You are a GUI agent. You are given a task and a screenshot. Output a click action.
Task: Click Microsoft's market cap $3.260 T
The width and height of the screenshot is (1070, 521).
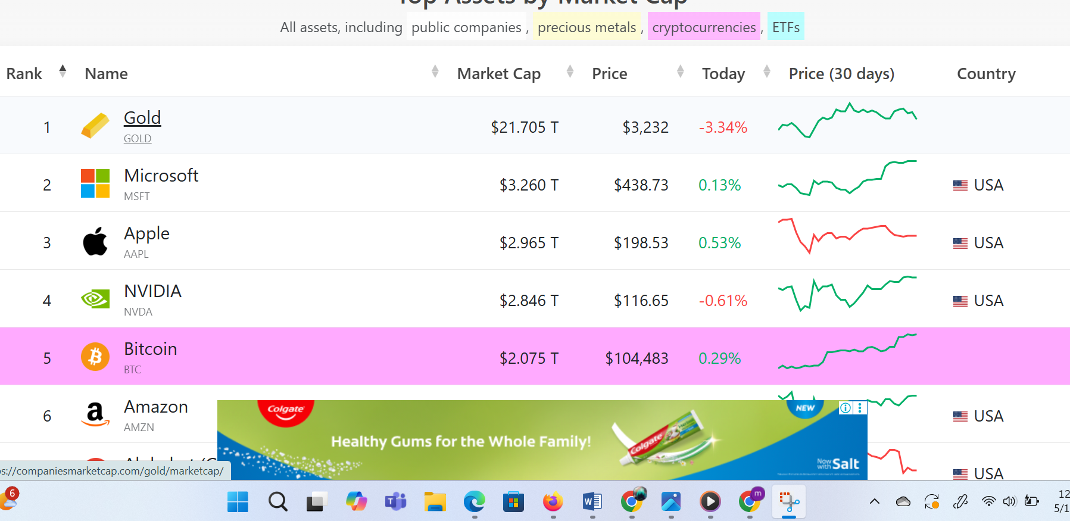pos(529,185)
